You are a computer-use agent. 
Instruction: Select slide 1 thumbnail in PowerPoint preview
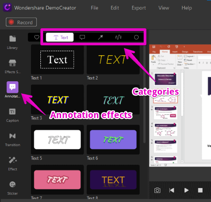(165, 79)
